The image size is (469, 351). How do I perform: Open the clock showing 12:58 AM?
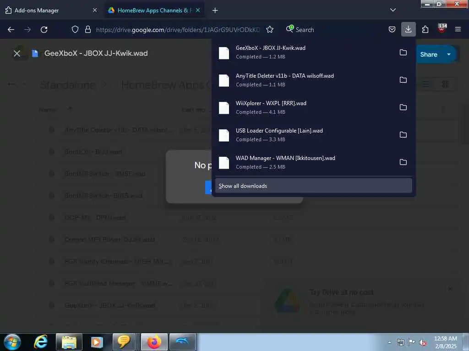(445, 342)
